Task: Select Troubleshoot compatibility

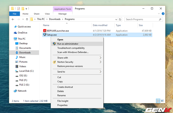Action: point(77,48)
